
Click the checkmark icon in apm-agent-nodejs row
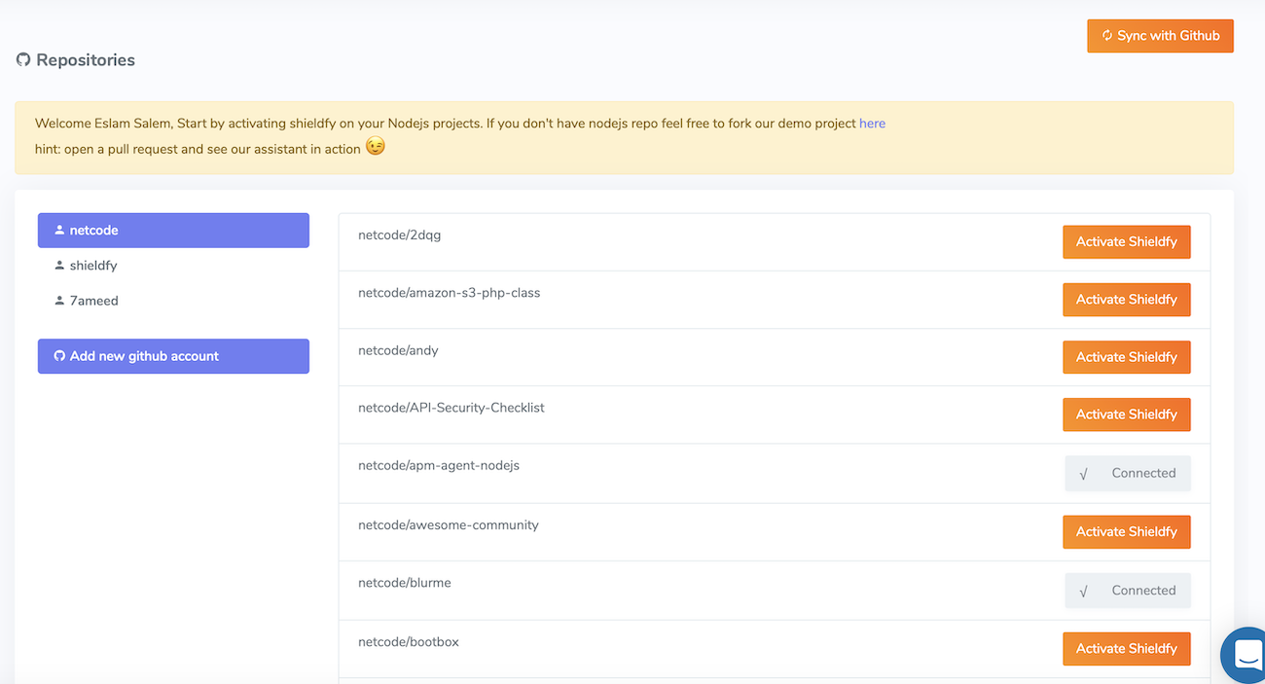pos(1083,474)
